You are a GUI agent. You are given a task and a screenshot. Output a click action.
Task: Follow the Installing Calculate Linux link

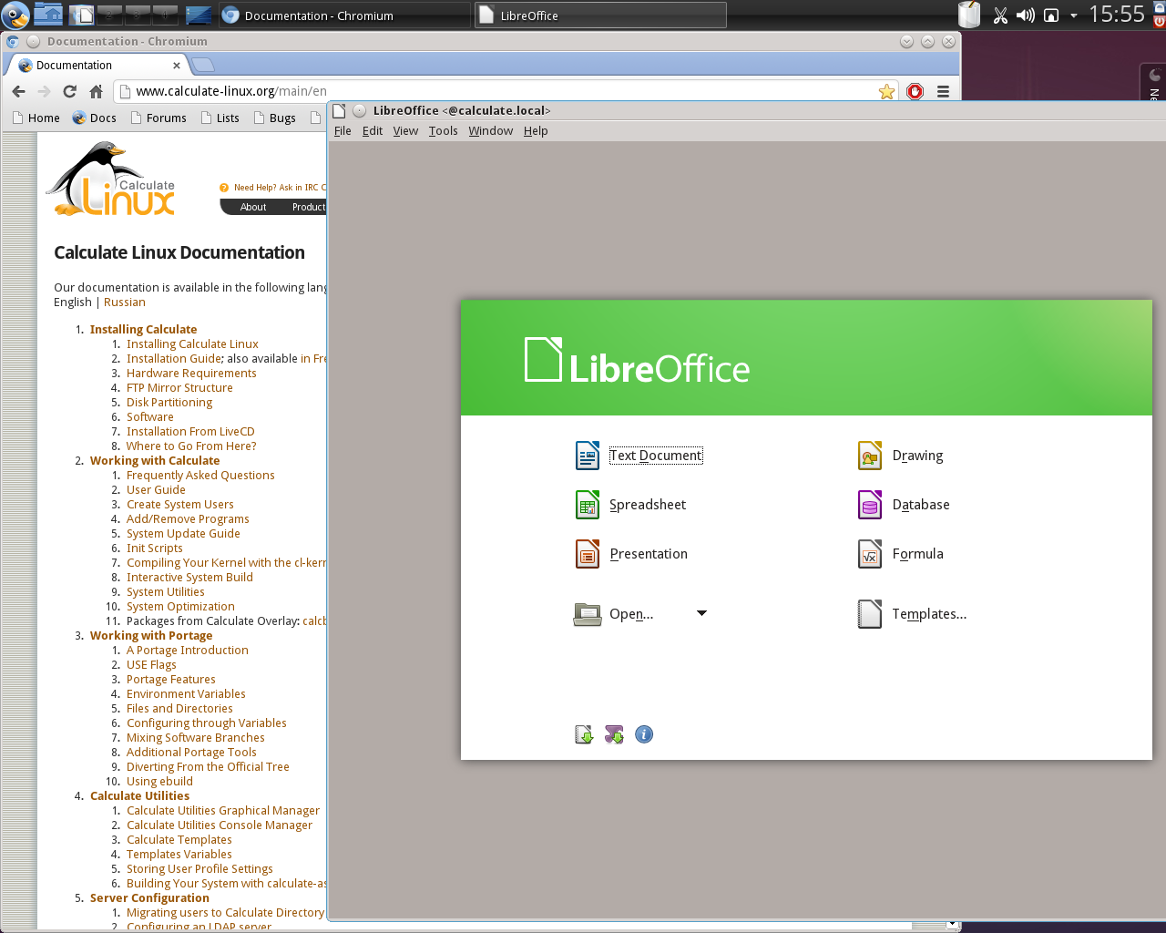pyautogui.click(x=192, y=344)
